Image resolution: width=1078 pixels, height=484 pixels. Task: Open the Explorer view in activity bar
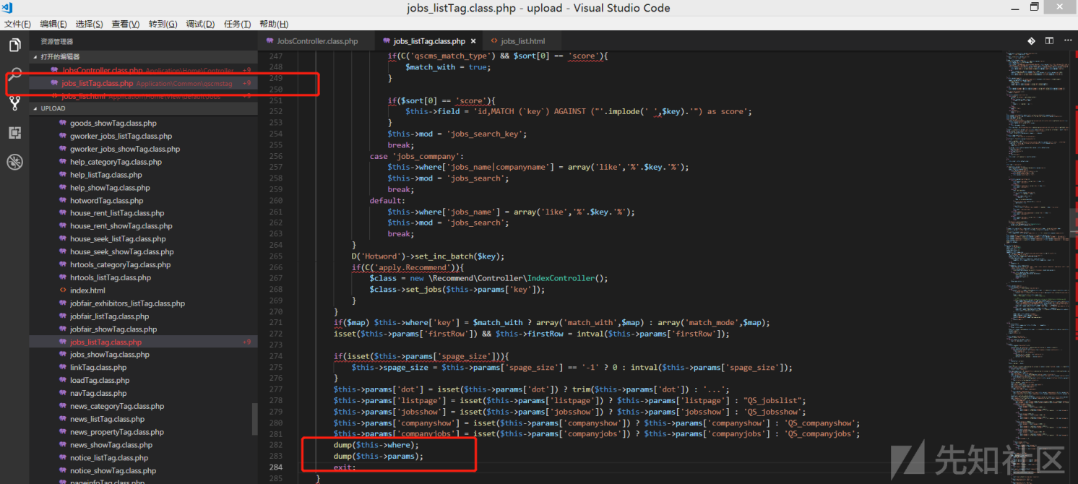click(14, 46)
